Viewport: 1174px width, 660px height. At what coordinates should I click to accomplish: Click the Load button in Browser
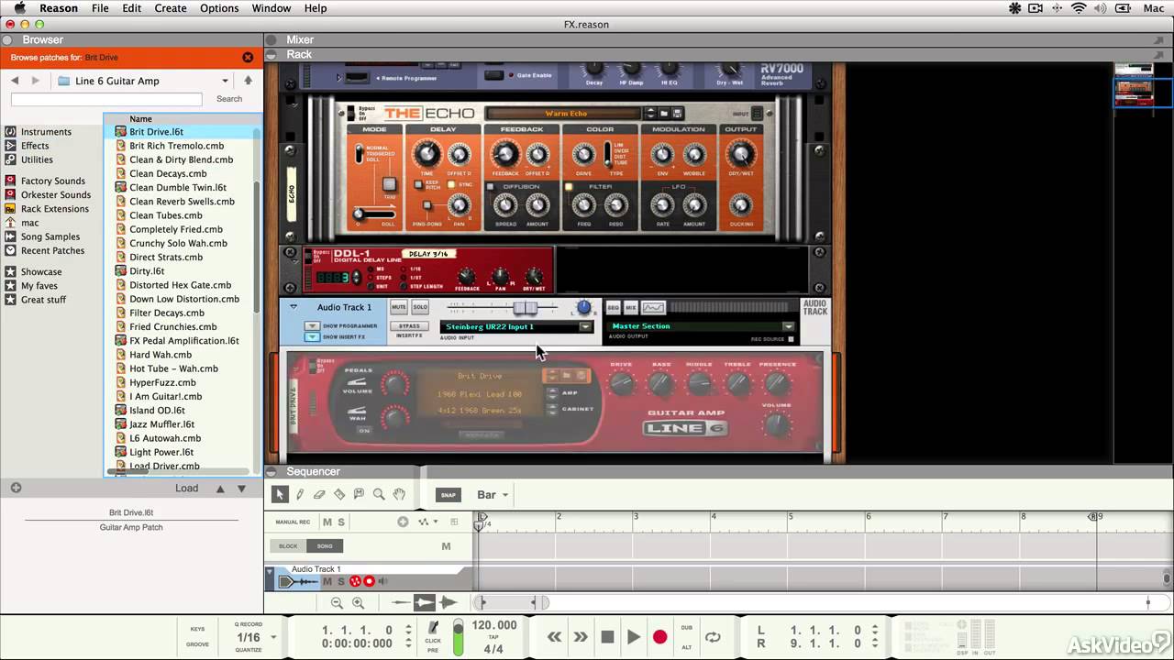tap(187, 489)
